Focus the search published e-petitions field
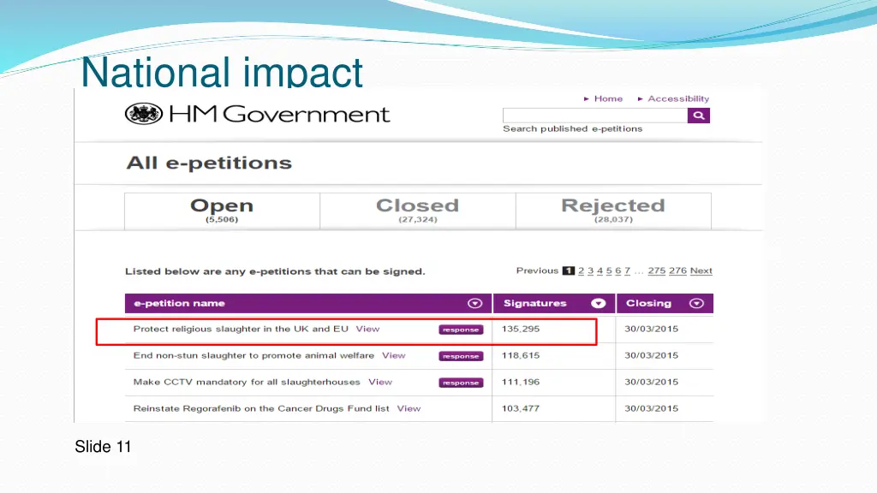The width and height of the screenshot is (877, 493). [595, 116]
